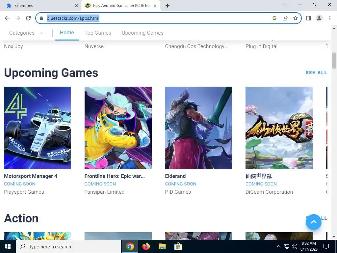Open Chrome from the taskbar
The image size is (337, 253).
[x=130, y=246]
